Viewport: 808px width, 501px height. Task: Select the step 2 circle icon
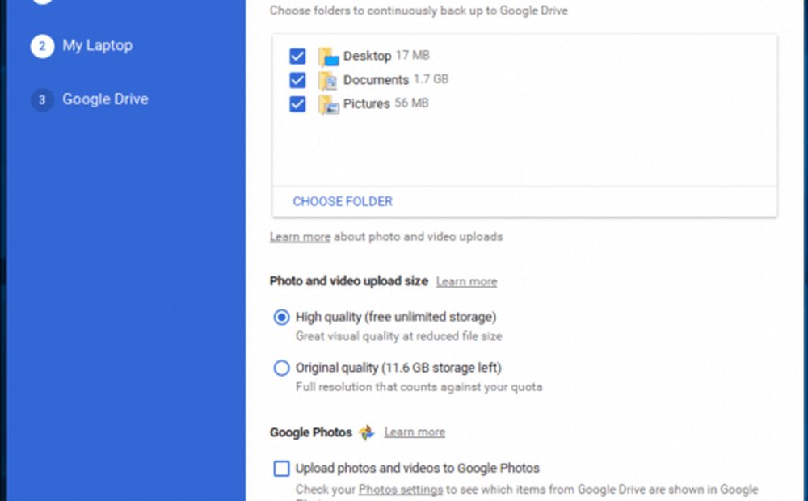click(x=42, y=46)
